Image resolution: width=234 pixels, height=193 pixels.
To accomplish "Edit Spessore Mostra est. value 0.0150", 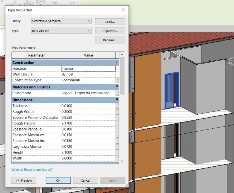I will click(88, 135).
